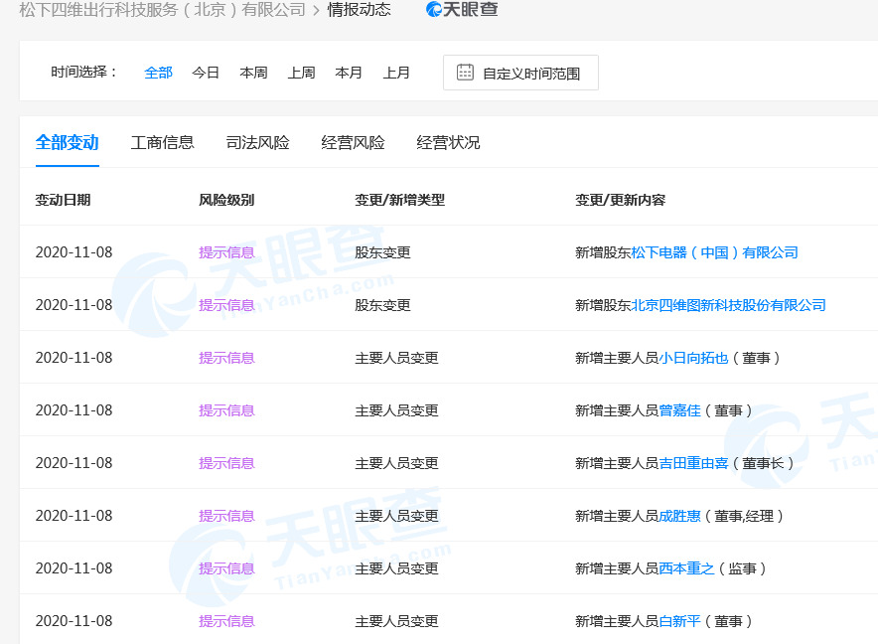This screenshot has height=644, width=878.
Task: Click 主要人员变更 in 曾嘉佳 row
Action: (x=396, y=410)
